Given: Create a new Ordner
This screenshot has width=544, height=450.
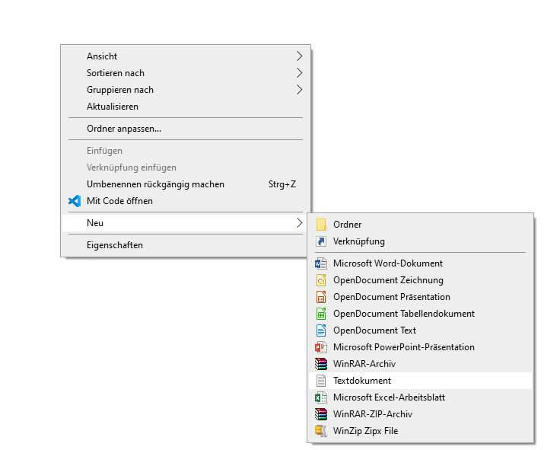Looking at the screenshot, I should (420, 225).
